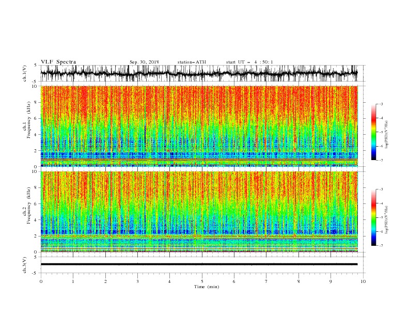This screenshot has height=316, width=409.
Task: Click the '2' tick on ch.2 frequency axis
Action: point(36,236)
